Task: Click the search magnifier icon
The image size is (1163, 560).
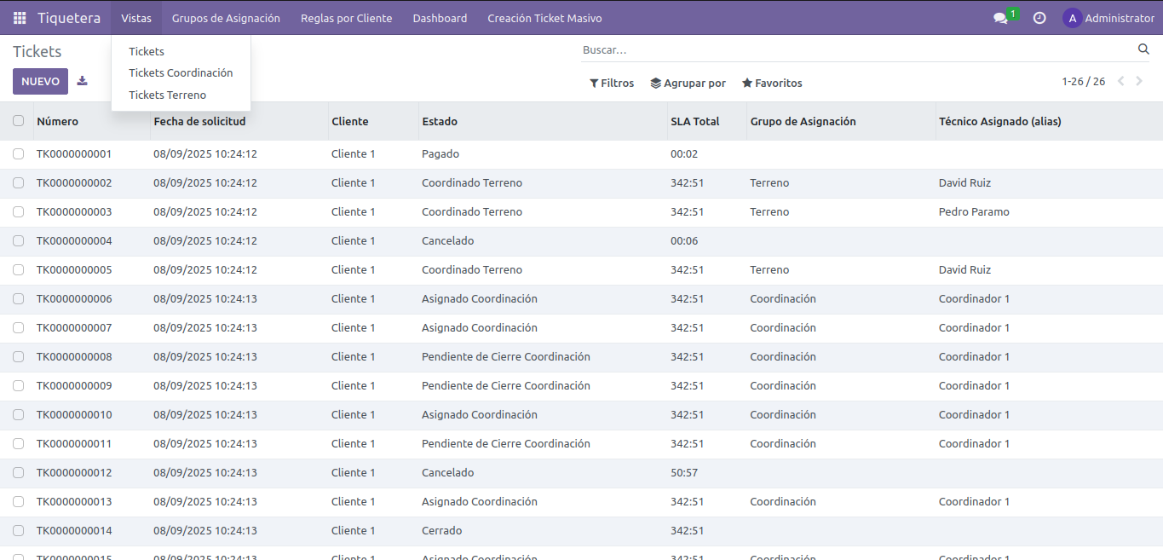Action: click(x=1143, y=49)
